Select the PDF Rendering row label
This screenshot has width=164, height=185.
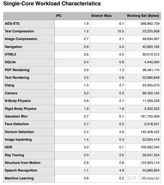(17, 70)
